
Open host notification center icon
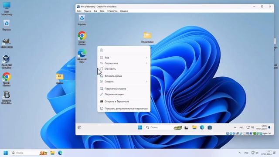coord(274,153)
